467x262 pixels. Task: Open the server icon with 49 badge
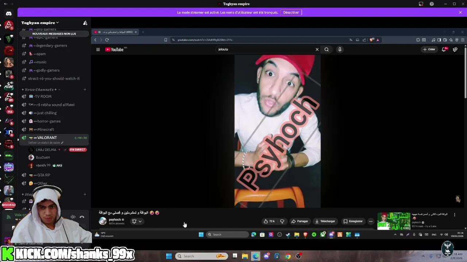tap(9, 97)
